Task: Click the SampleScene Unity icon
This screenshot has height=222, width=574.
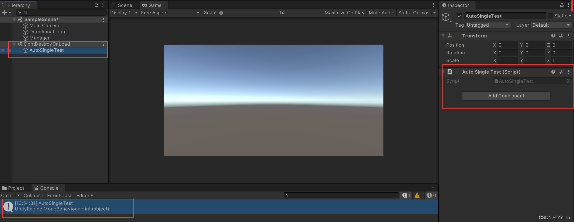Action: 20,19
